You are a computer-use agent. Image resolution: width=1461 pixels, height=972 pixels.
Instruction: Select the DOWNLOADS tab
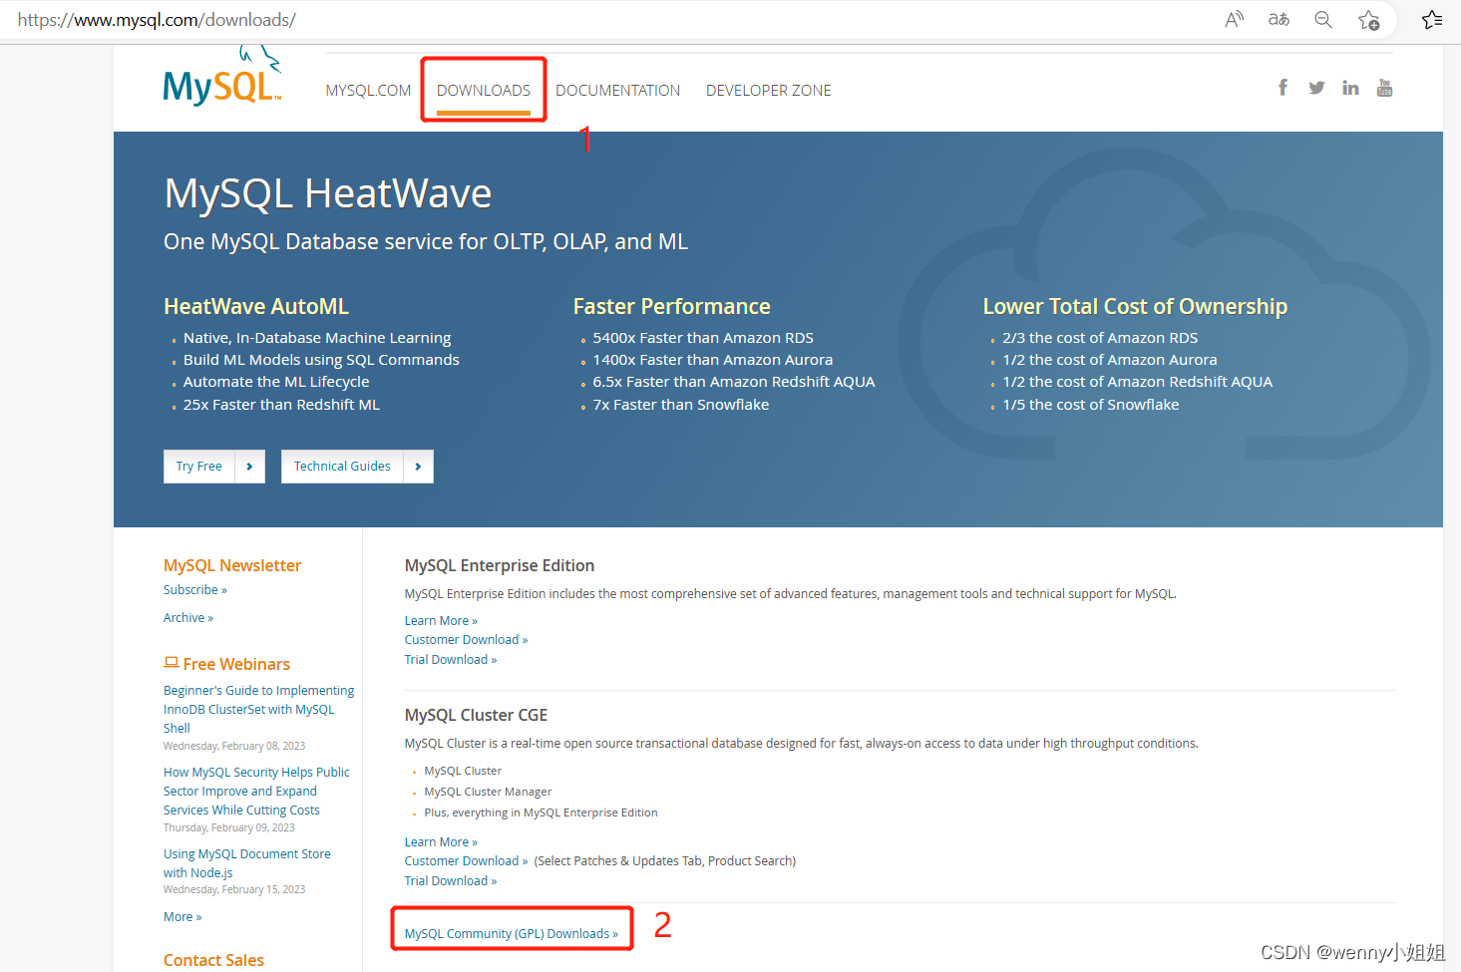click(x=484, y=91)
